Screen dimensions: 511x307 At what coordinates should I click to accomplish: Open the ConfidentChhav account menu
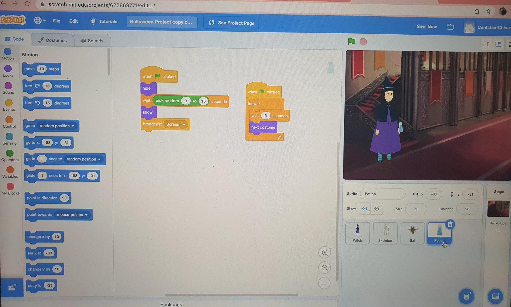[x=487, y=27]
